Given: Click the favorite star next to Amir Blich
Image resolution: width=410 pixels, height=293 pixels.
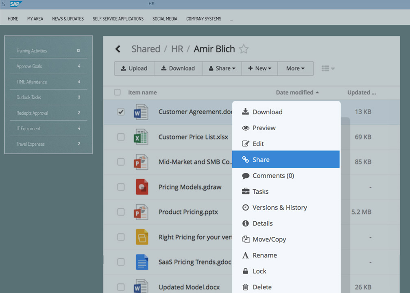Looking at the screenshot, I should click(244, 49).
